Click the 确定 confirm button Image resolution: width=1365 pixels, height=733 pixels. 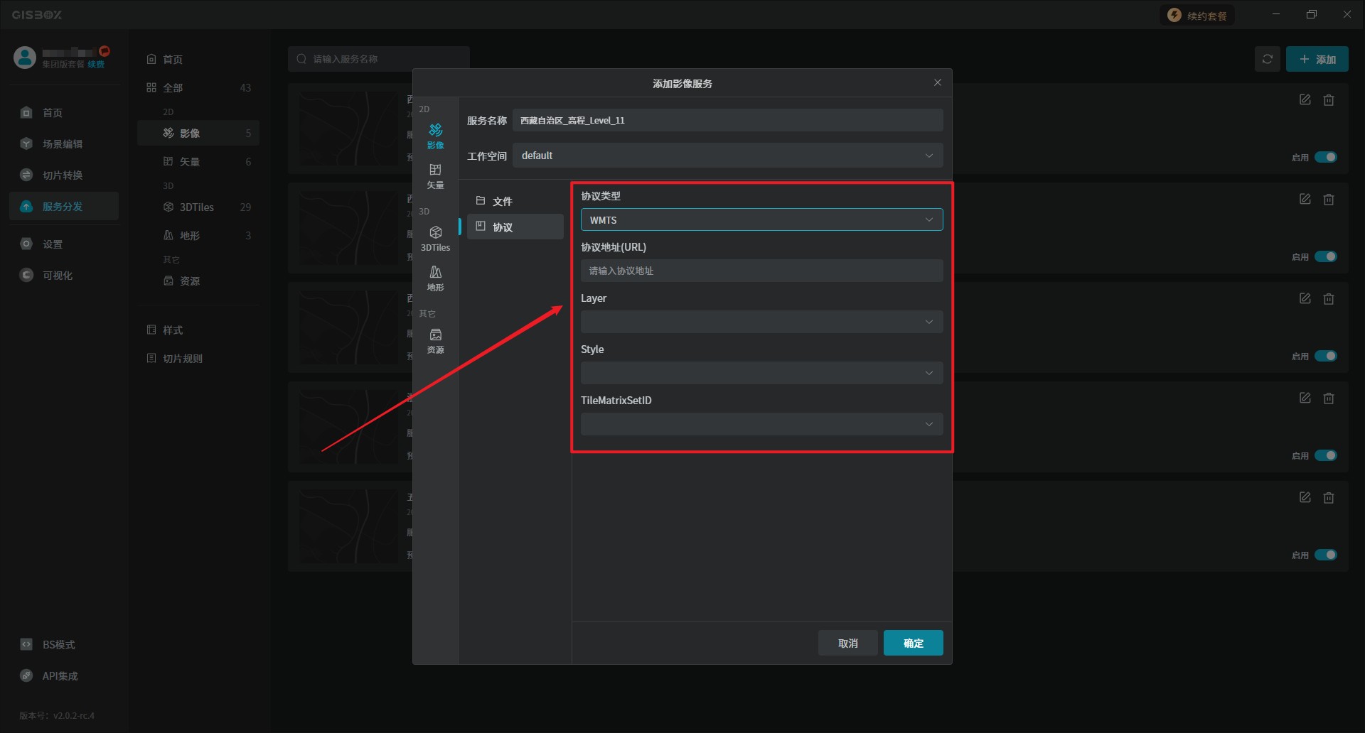point(913,643)
